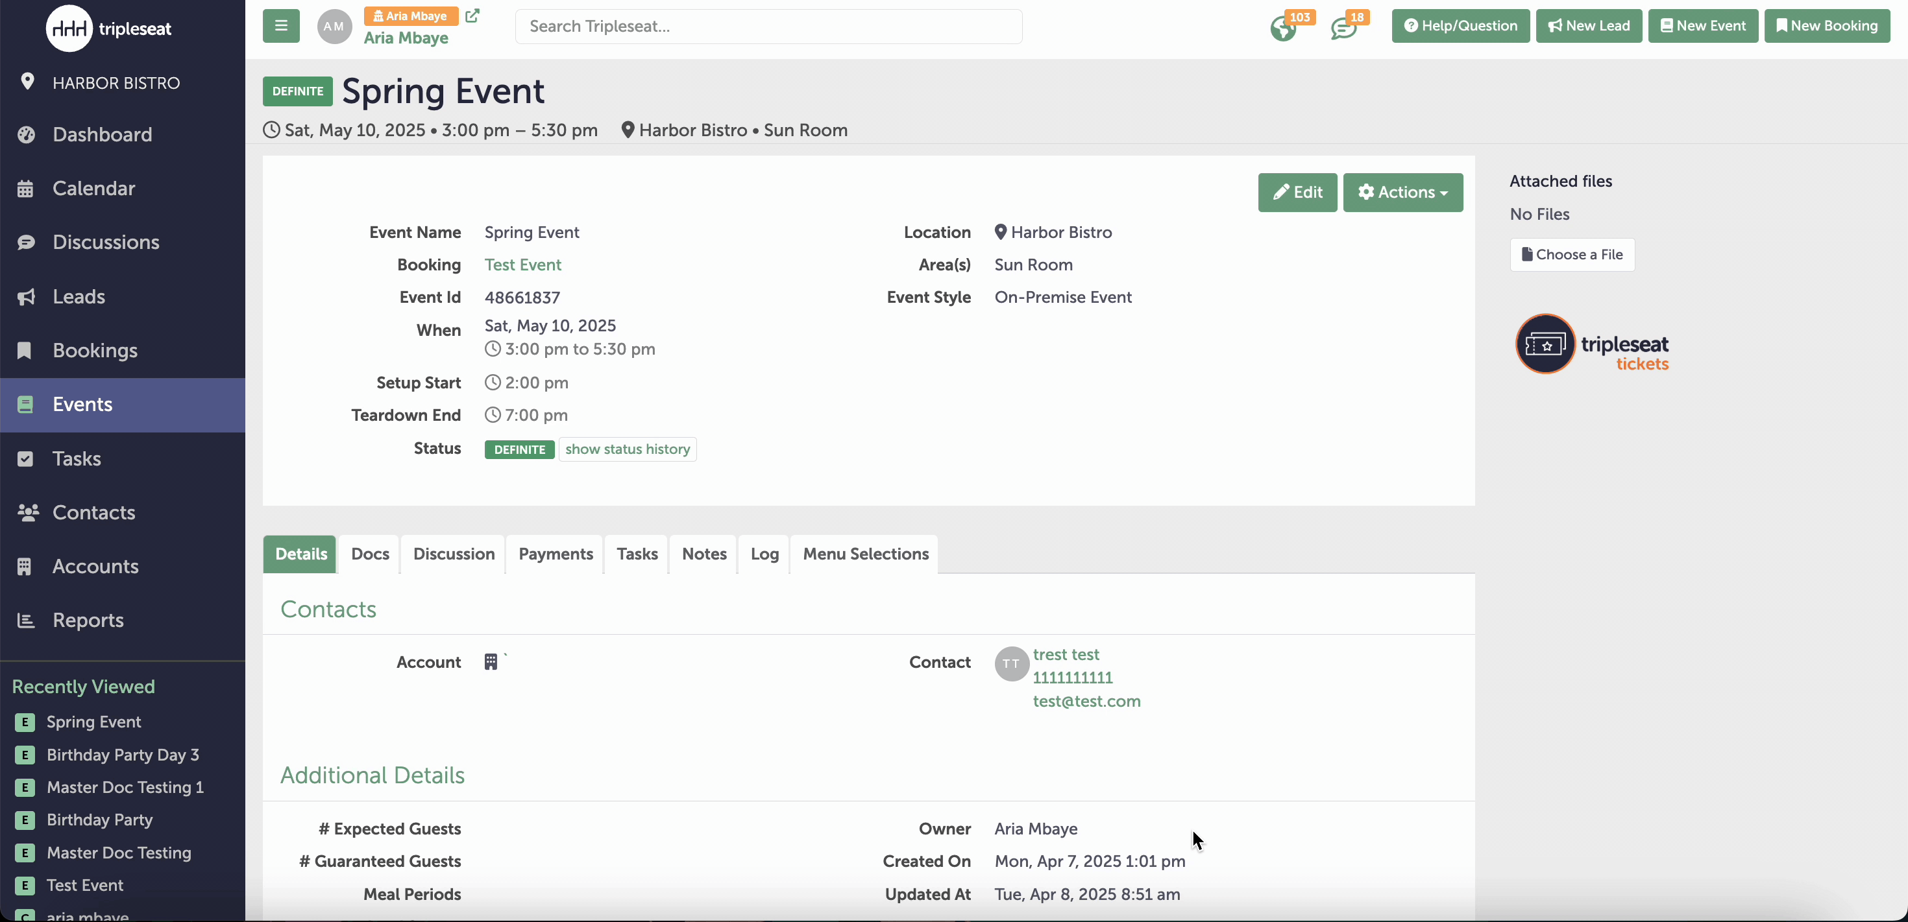Open Contacts from the sidebar
1908x922 pixels.
[93, 513]
